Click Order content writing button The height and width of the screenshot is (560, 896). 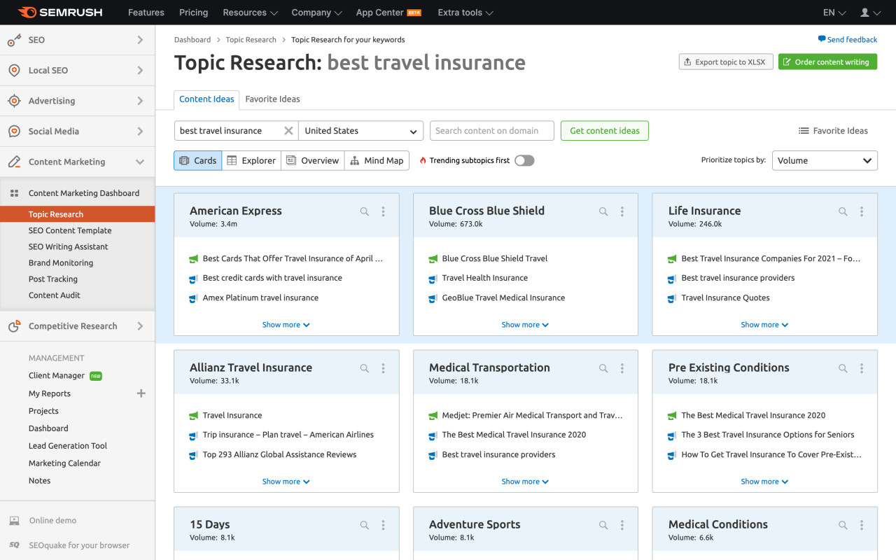point(827,62)
